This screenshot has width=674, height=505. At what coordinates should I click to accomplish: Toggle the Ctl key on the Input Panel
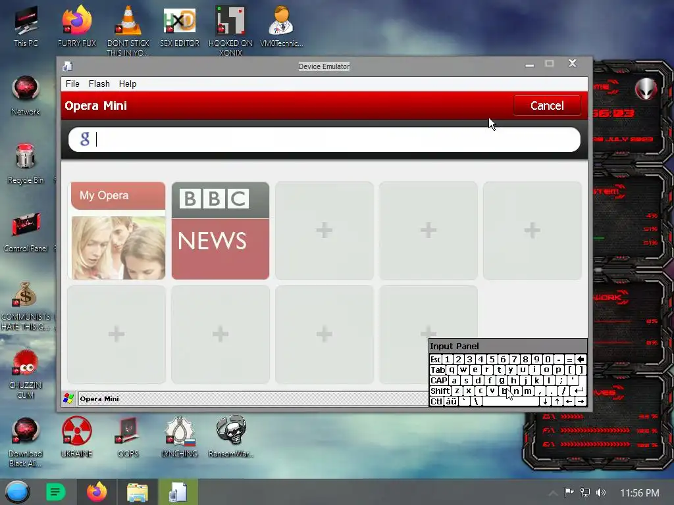(x=436, y=401)
